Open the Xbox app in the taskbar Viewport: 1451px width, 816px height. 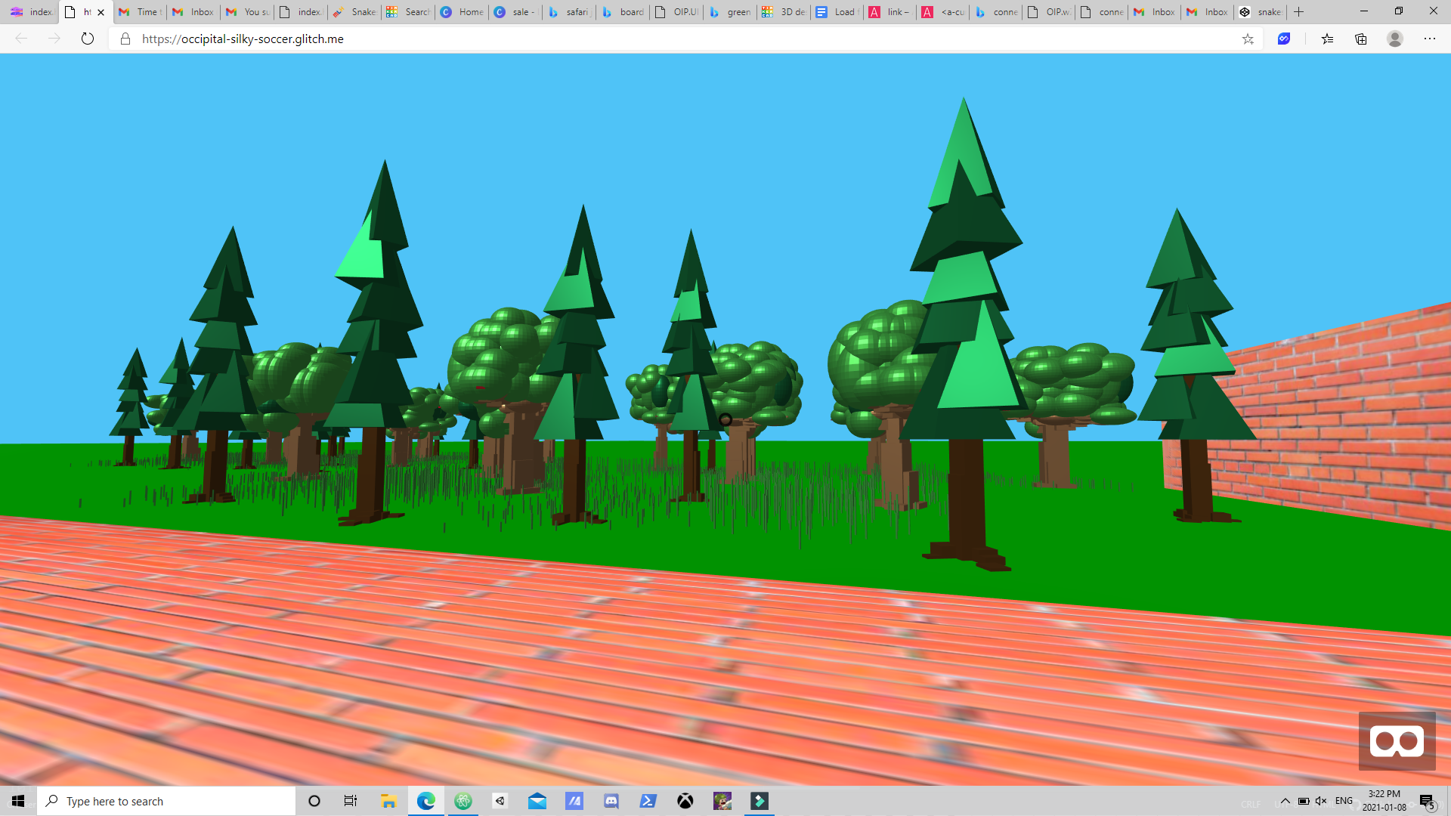click(x=685, y=801)
